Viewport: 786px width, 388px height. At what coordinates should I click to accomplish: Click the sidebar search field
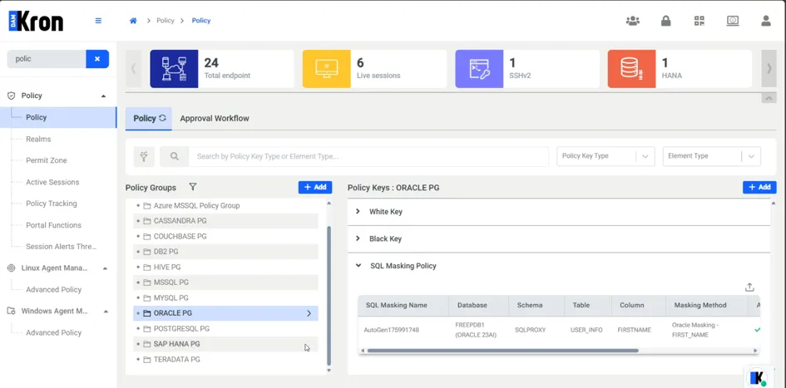coord(46,59)
